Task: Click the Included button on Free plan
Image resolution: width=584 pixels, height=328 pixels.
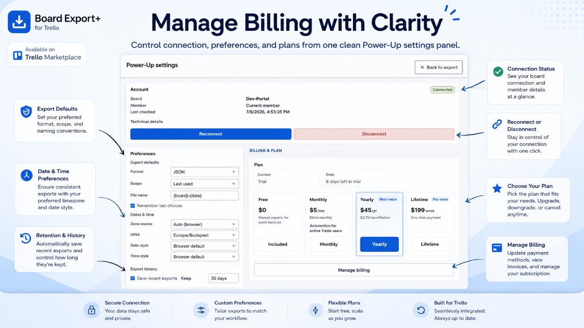Action: tap(278, 244)
